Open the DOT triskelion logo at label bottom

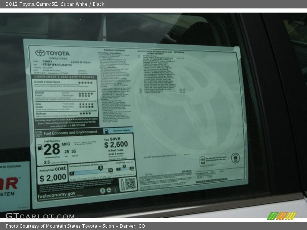click(x=108, y=190)
